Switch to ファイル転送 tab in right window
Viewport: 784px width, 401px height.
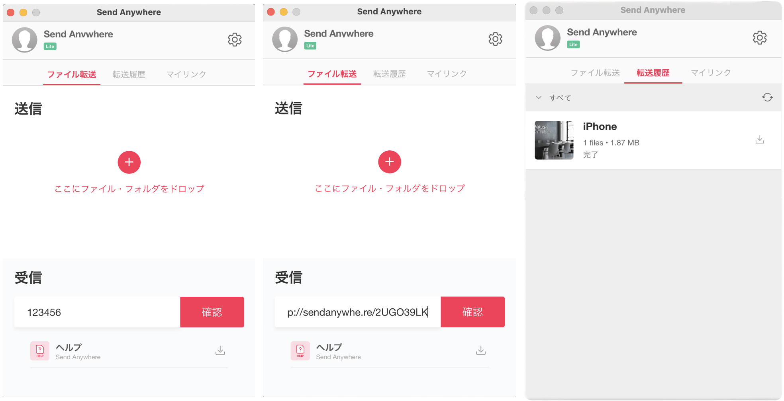(595, 73)
